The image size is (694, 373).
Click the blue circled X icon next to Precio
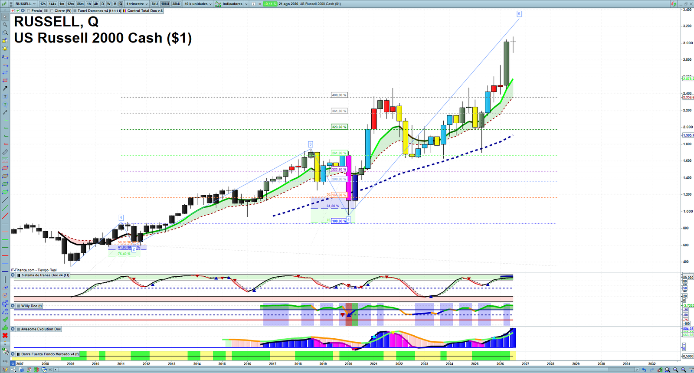click(x=23, y=11)
